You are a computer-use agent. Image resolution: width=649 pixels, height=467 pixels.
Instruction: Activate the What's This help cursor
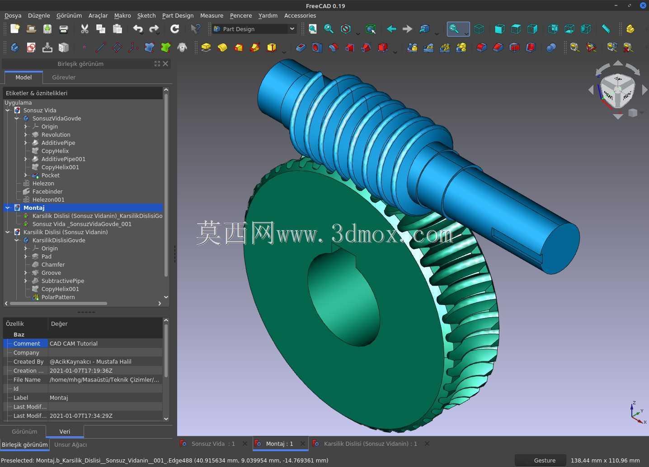[x=196, y=29]
